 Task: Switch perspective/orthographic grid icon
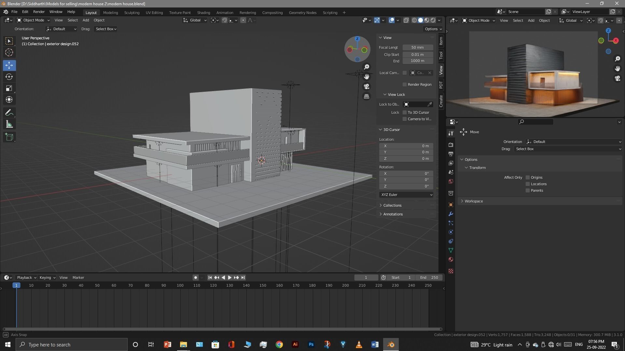(367, 97)
